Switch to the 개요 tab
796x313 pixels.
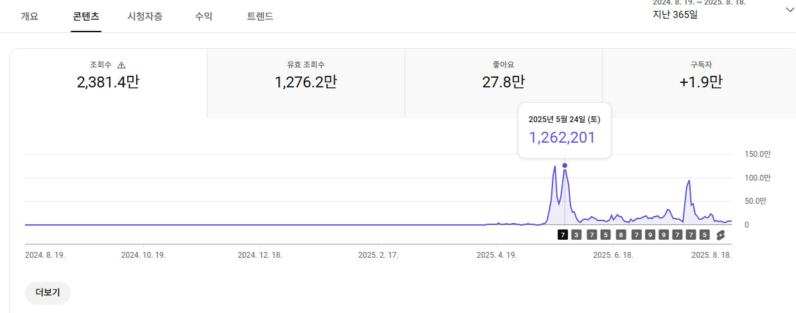(30, 17)
